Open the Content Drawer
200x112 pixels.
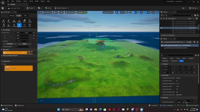7,105
